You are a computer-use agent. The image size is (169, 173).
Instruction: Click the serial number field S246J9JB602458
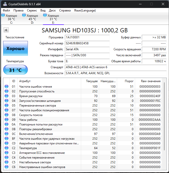tap(87, 43)
